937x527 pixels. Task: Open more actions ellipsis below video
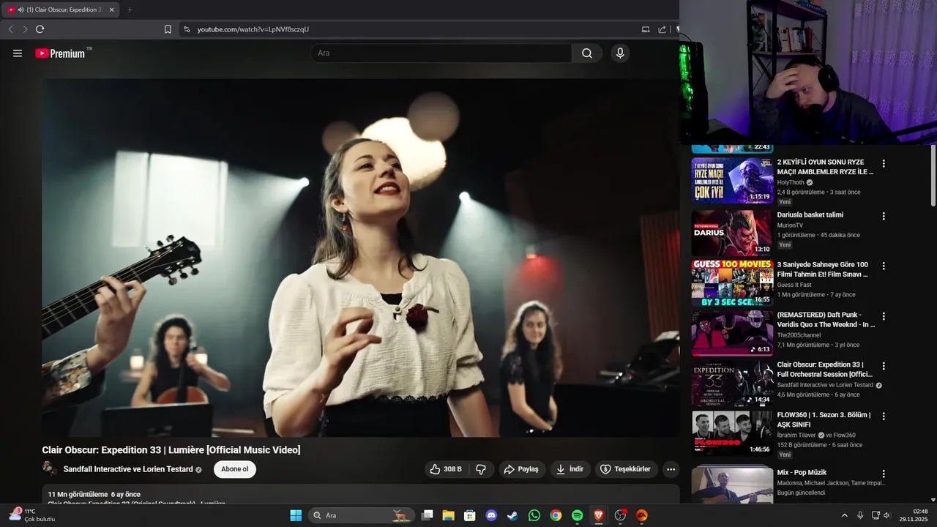tap(671, 469)
